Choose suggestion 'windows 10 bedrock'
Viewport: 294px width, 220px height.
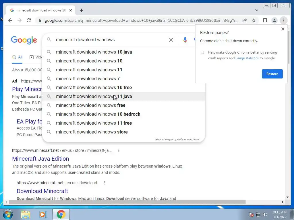pyautogui.click(x=124, y=114)
